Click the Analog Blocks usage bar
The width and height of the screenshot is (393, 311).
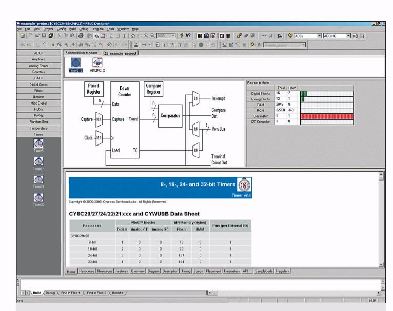[327, 99]
